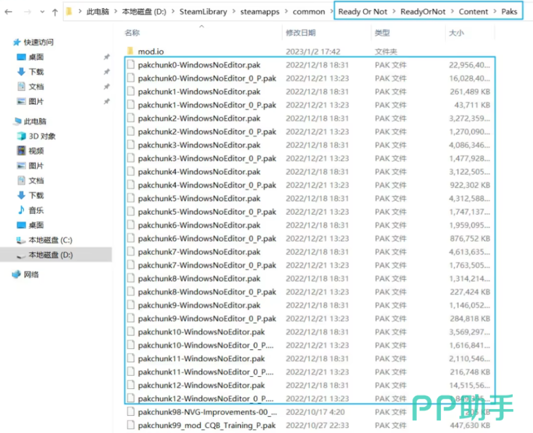Select Downloads icon under Quick access
Viewport: 533px width, 433px height.
[x=21, y=72]
